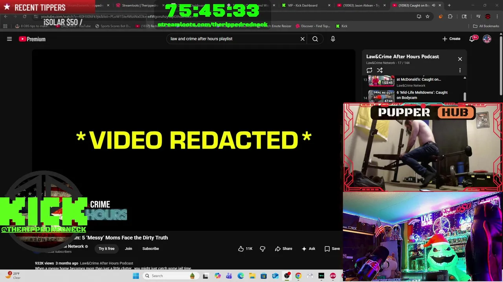The image size is (503, 282).
Task: Open YouTube notifications bell
Action: click(472, 39)
